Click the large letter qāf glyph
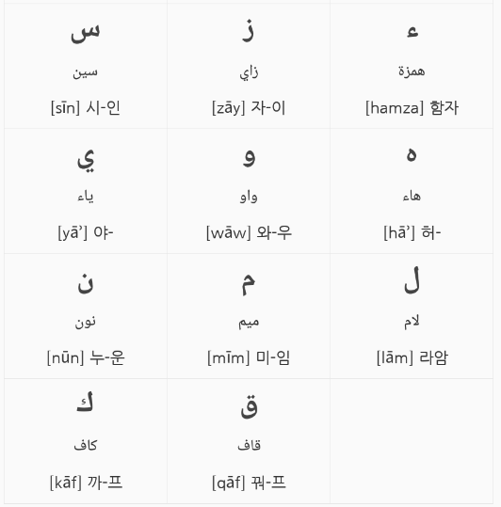Screen dimensions: 501x507 (x=249, y=406)
